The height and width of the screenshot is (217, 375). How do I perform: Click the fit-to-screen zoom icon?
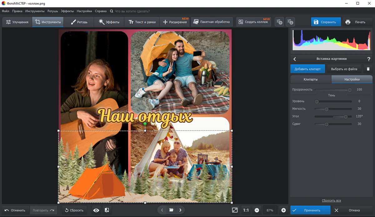tap(235, 210)
